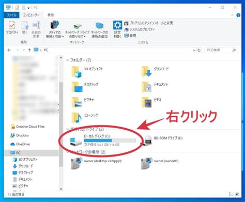
Task: Click システムのプロパティ
Action: click(140, 29)
